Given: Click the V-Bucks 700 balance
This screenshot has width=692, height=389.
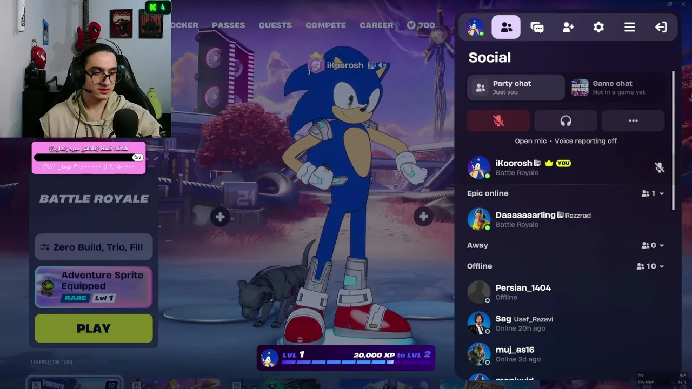Looking at the screenshot, I should (421, 25).
